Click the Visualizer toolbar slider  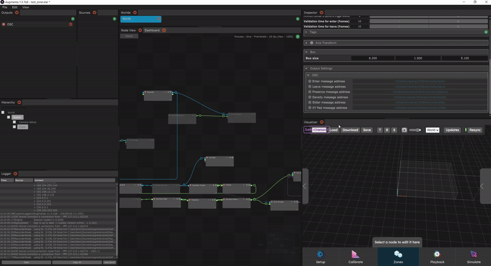416,130
